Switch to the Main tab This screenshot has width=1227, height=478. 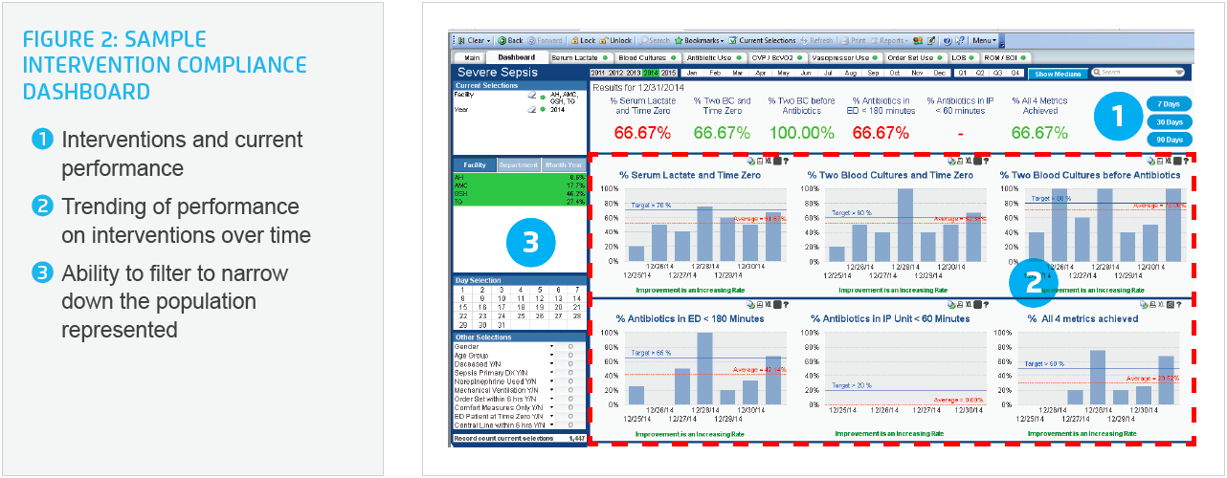472,58
